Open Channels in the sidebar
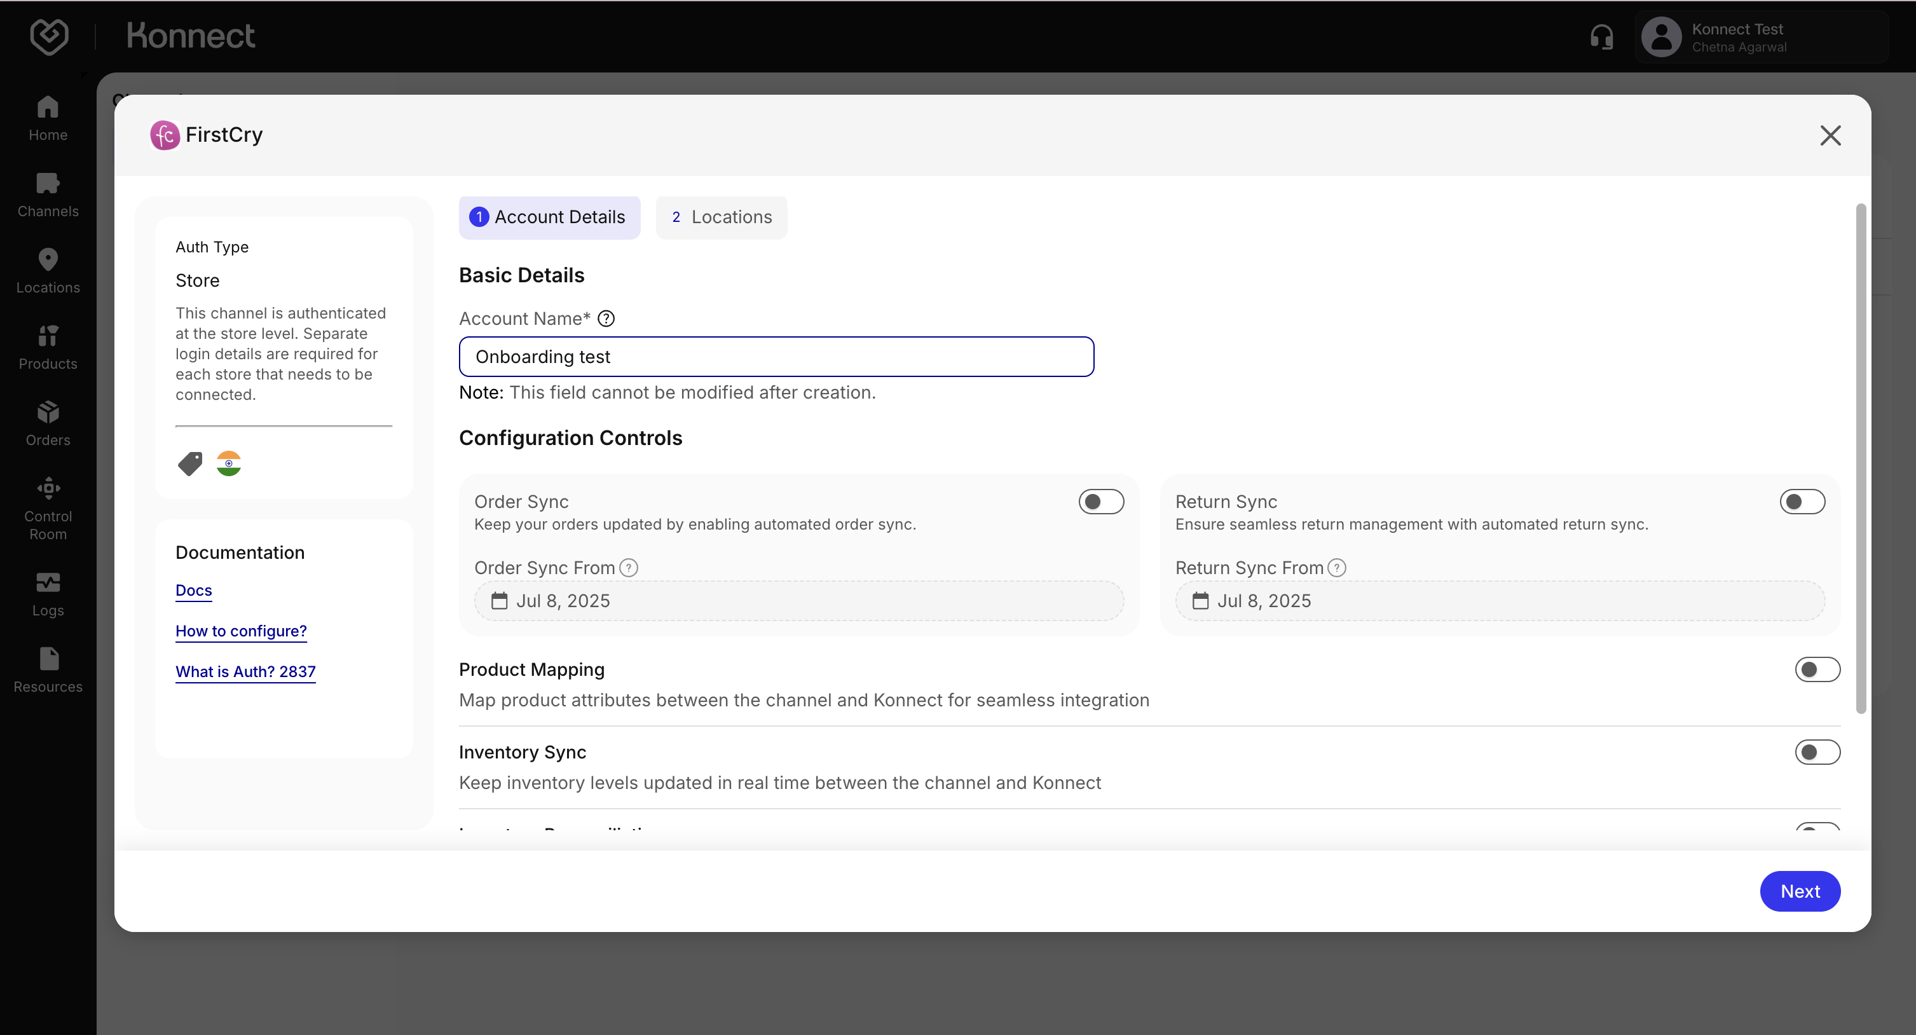This screenshot has height=1035, width=1916. pos(48,195)
